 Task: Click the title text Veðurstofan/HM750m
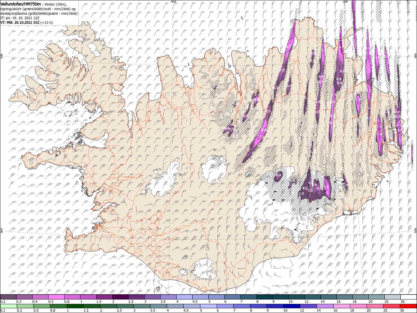point(21,4)
